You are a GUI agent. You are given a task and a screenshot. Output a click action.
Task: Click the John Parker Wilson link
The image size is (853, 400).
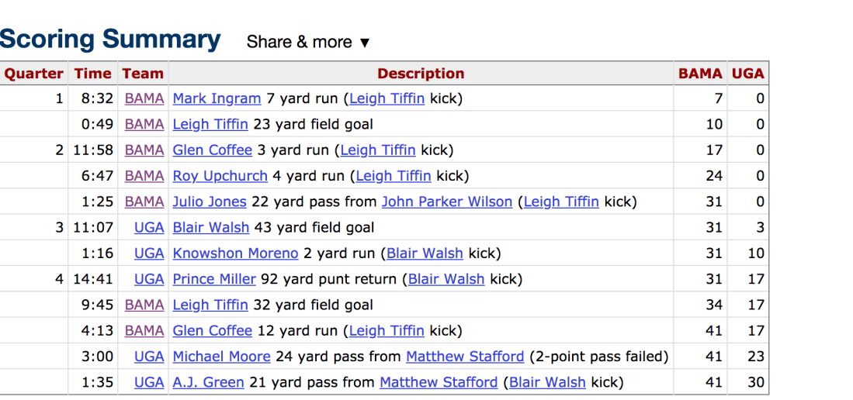coord(447,202)
